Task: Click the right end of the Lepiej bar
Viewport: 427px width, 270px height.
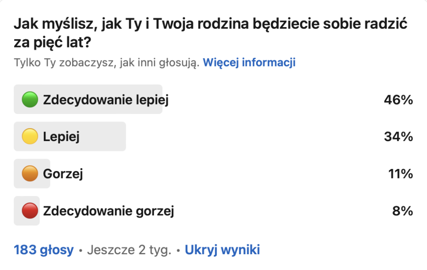Action: pos(123,136)
